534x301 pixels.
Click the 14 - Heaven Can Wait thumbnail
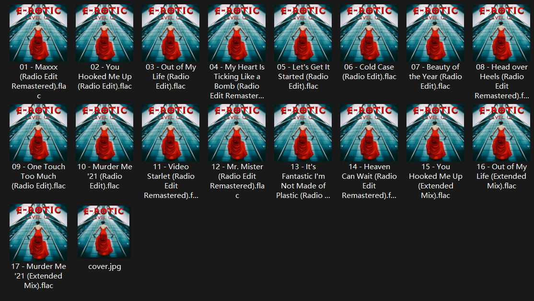(x=369, y=133)
